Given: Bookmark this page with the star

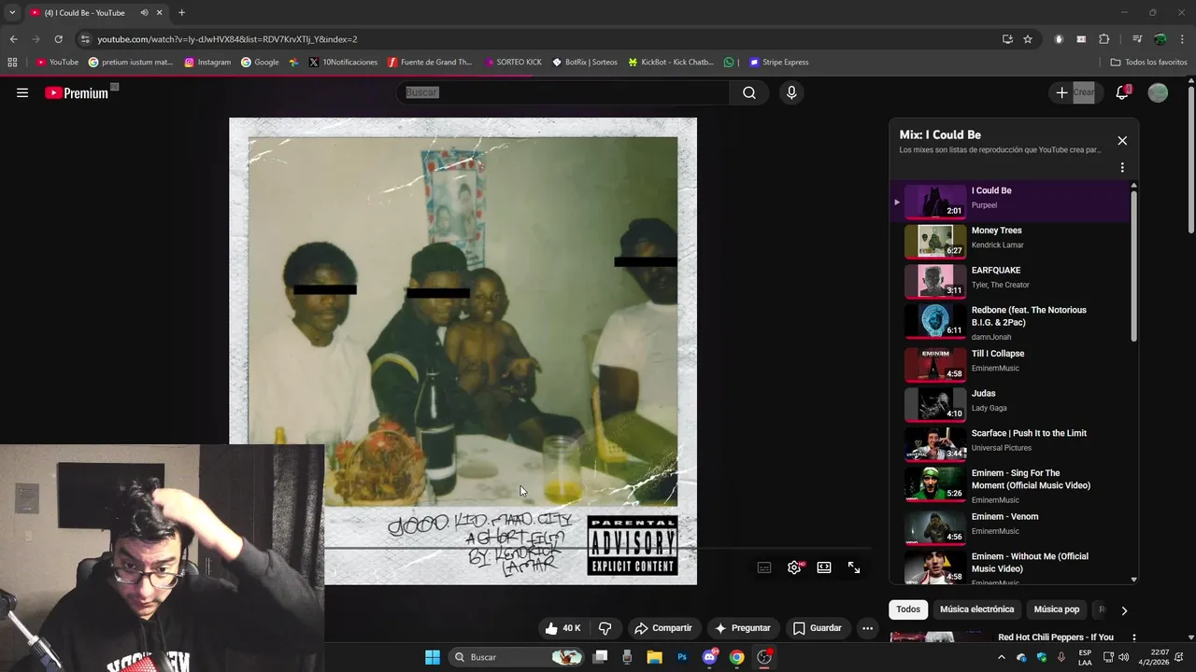Looking at the screenshot, I should coord(1028,39).
